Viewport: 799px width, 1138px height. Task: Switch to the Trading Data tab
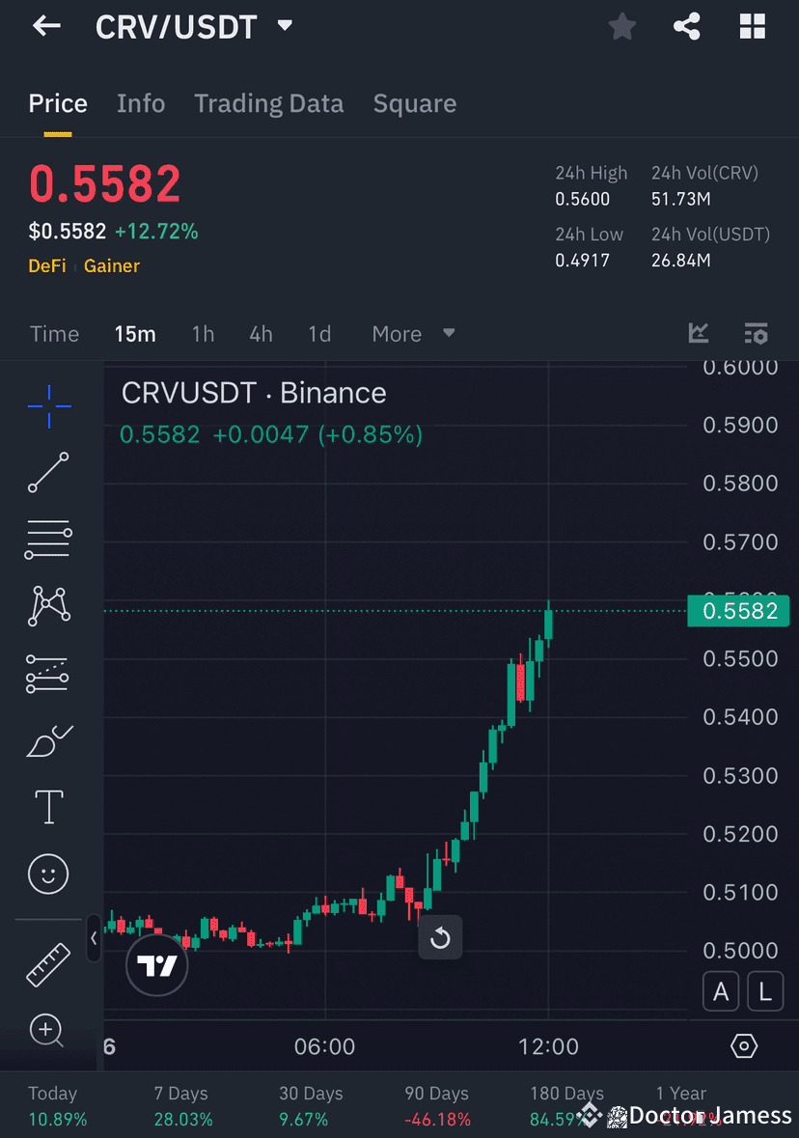coord(268,103)
